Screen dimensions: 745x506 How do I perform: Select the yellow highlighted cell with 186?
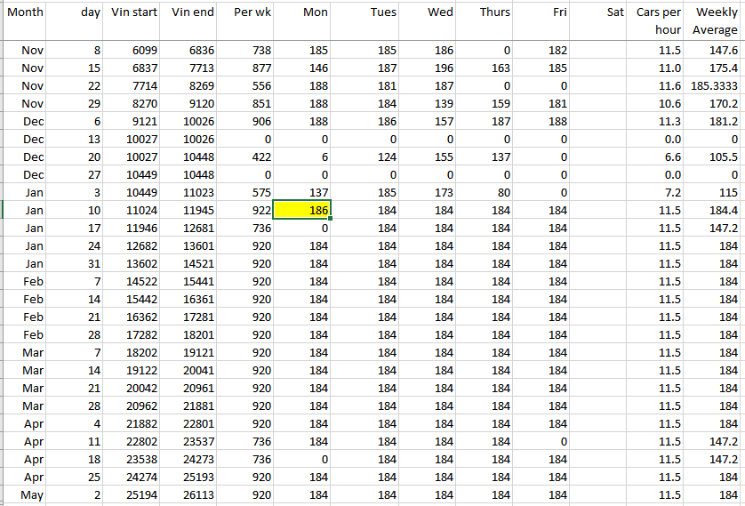click(302, 211)
